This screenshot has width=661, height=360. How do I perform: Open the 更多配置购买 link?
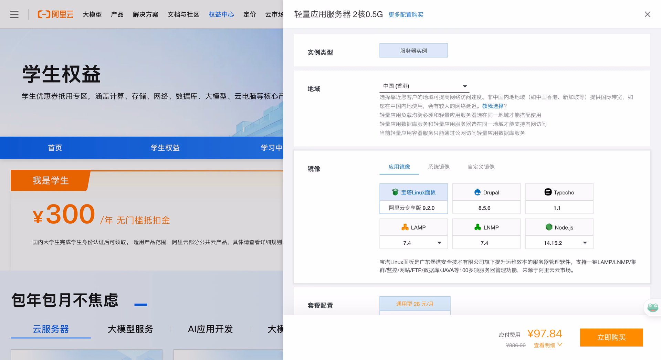(x=406, y=15)
